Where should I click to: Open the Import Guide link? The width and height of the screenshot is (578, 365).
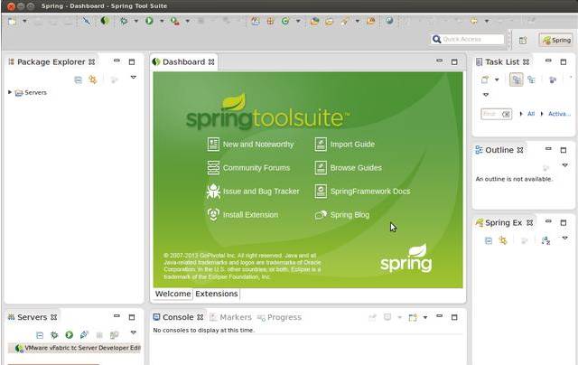[x=344, y=145]
